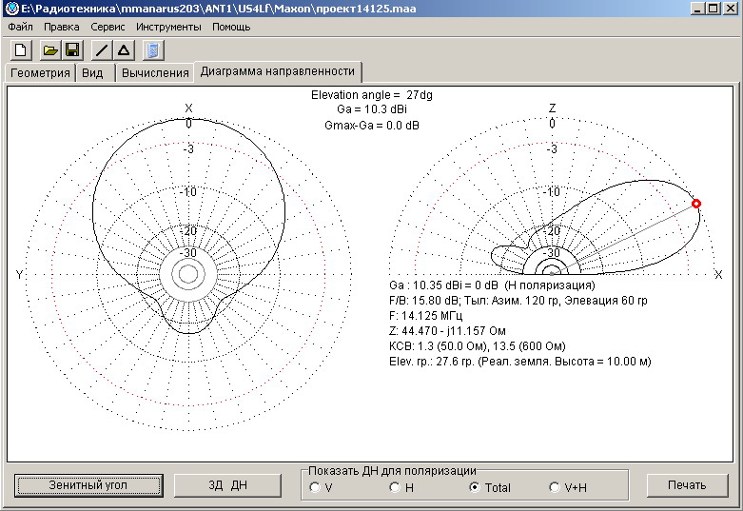This screenshot has width=743, height=511.
Task: Switch to the Геометрия tab
Action: coord(39,73)
